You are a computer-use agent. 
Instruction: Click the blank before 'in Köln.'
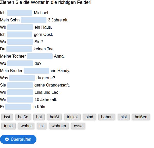(18, 107)
